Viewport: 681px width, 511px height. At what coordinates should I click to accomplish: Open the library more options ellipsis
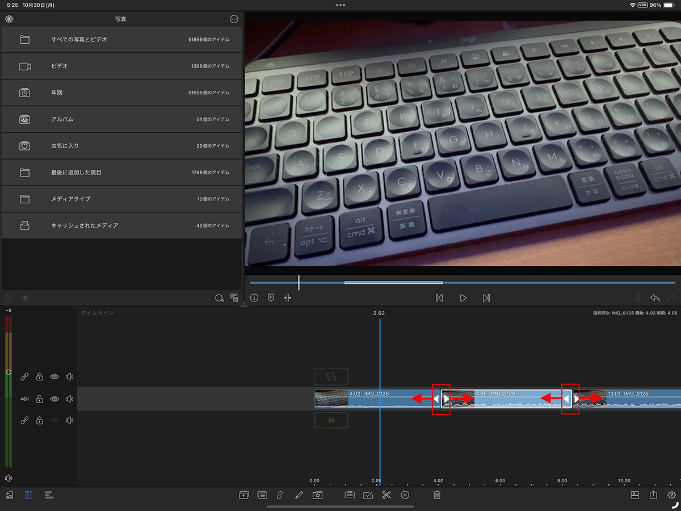[x=234, y=19]
